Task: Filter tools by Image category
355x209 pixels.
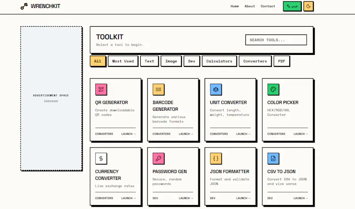Action: pyautogui.click(x=171, y=61)
